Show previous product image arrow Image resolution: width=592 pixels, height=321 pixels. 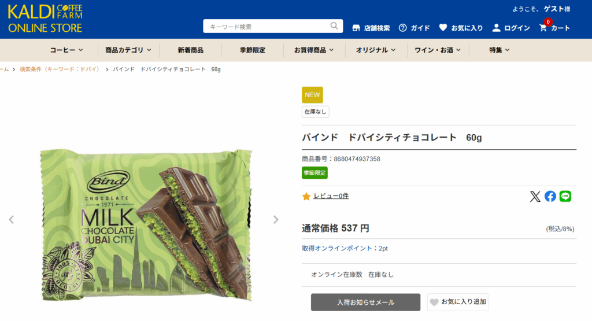pyautogui.click(x=12, y=219)
